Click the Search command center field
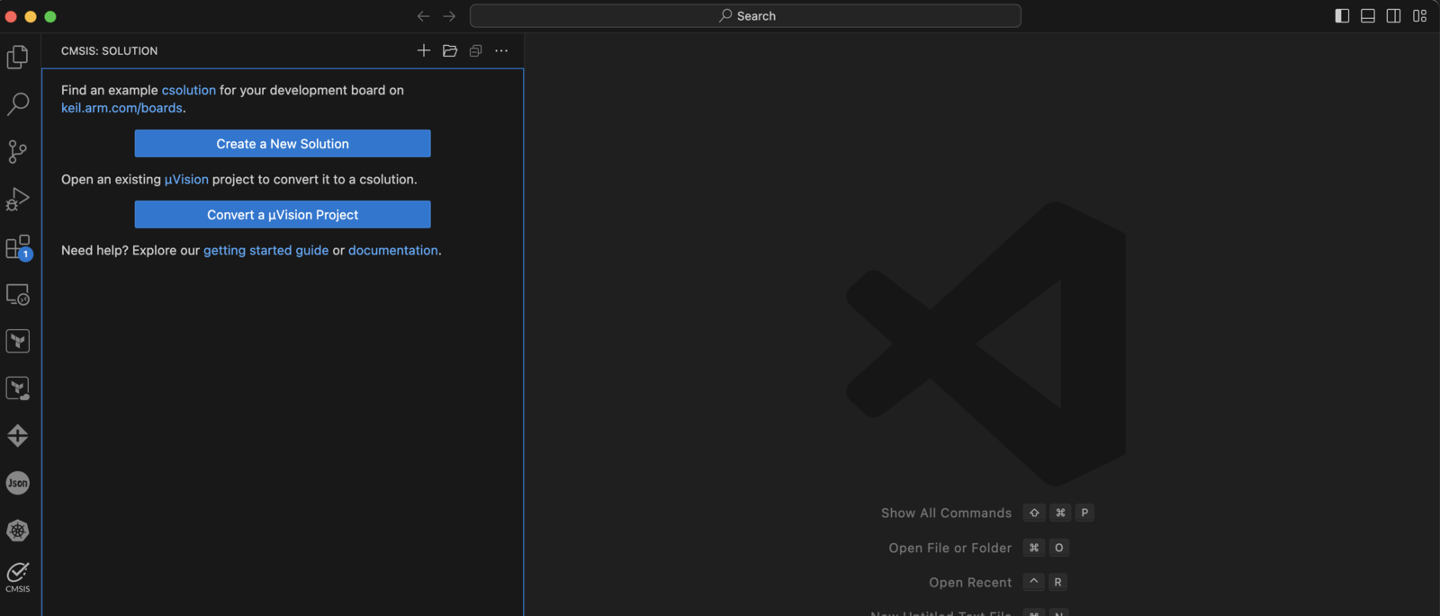1440x616 pixels. tap(745, 16)
